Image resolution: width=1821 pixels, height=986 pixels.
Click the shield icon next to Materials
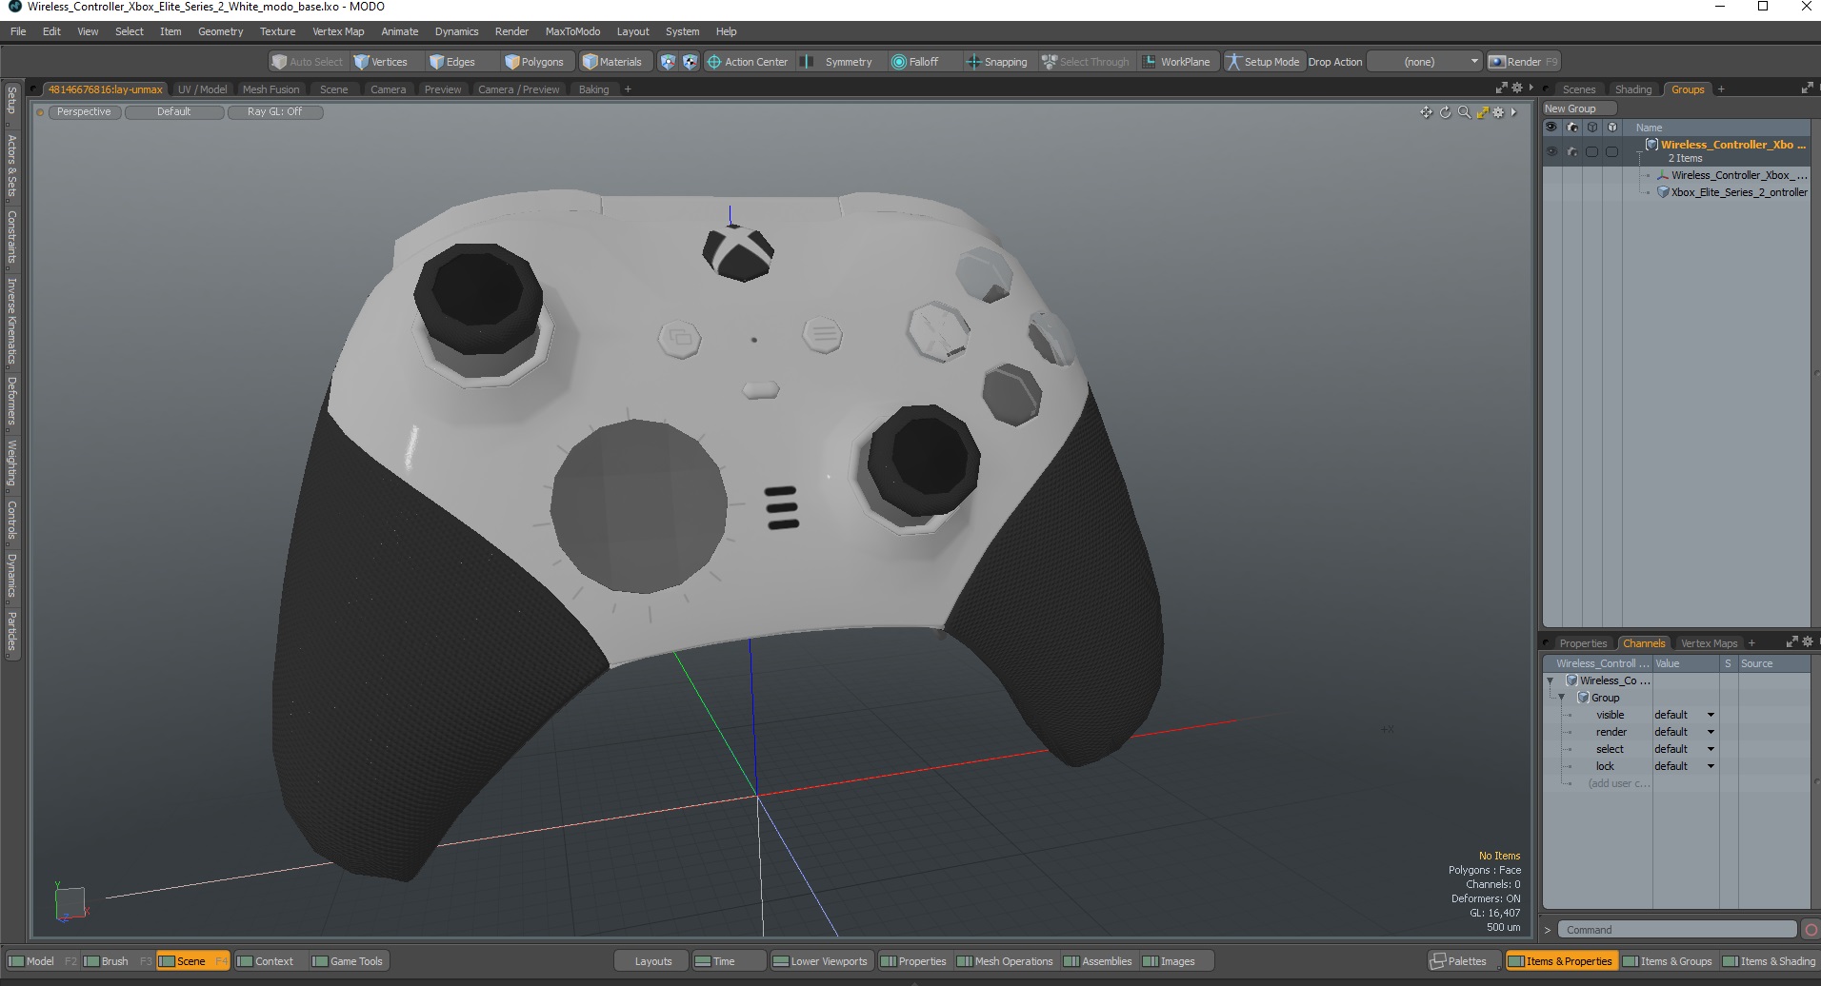[x=668, y=62]
